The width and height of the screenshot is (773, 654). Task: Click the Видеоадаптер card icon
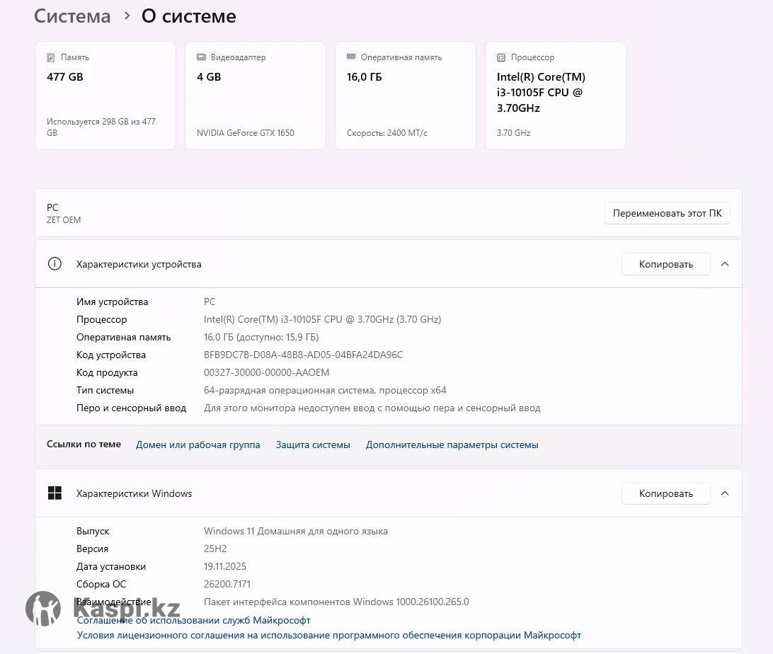click(201, 57)
